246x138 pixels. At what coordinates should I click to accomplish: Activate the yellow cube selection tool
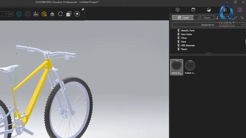point(44,14)
